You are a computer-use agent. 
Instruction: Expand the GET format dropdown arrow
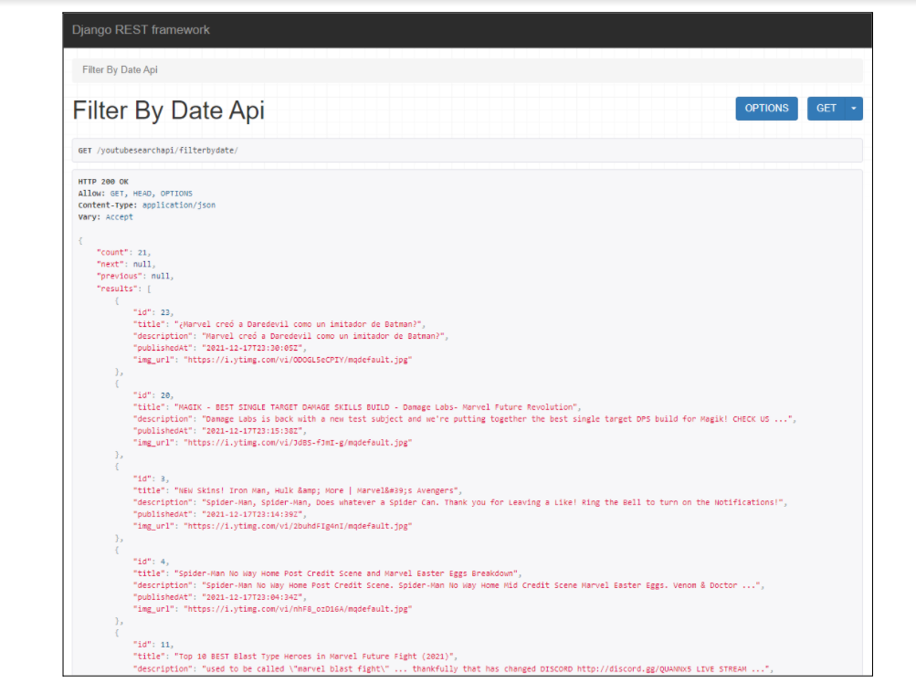pyautogui.click(x=854, y=108)
